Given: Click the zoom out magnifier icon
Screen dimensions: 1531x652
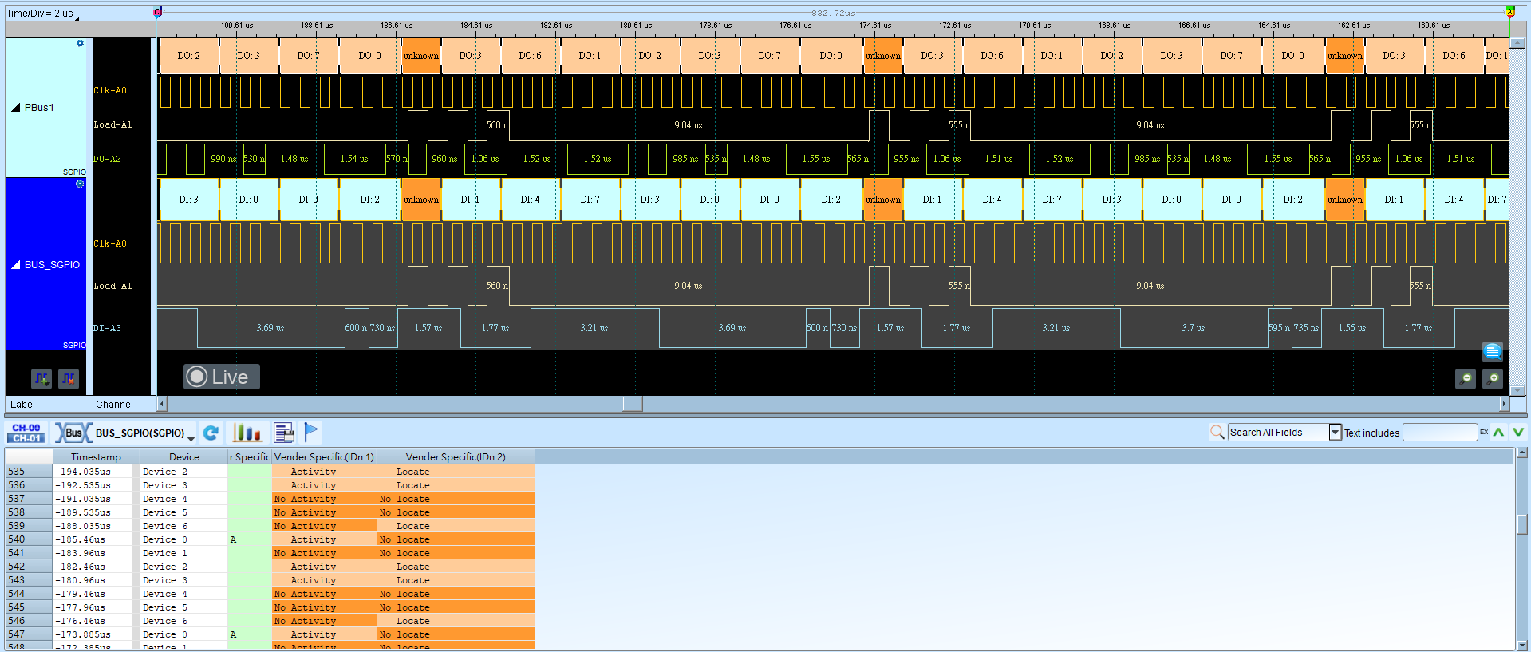Looking at the screenshot, I should [1466, 379].
